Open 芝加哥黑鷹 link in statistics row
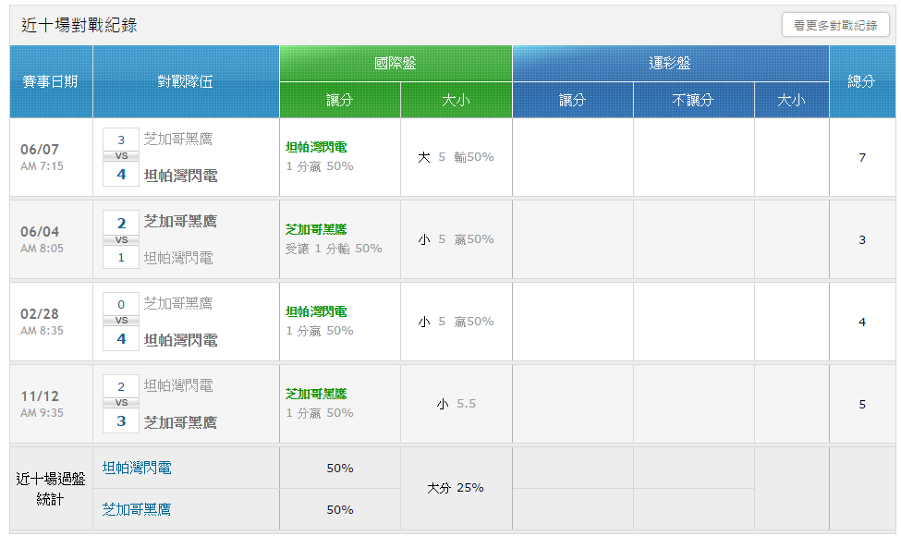Image resolution: width=901 pixels, height=536 pixels. pos(137,509)
